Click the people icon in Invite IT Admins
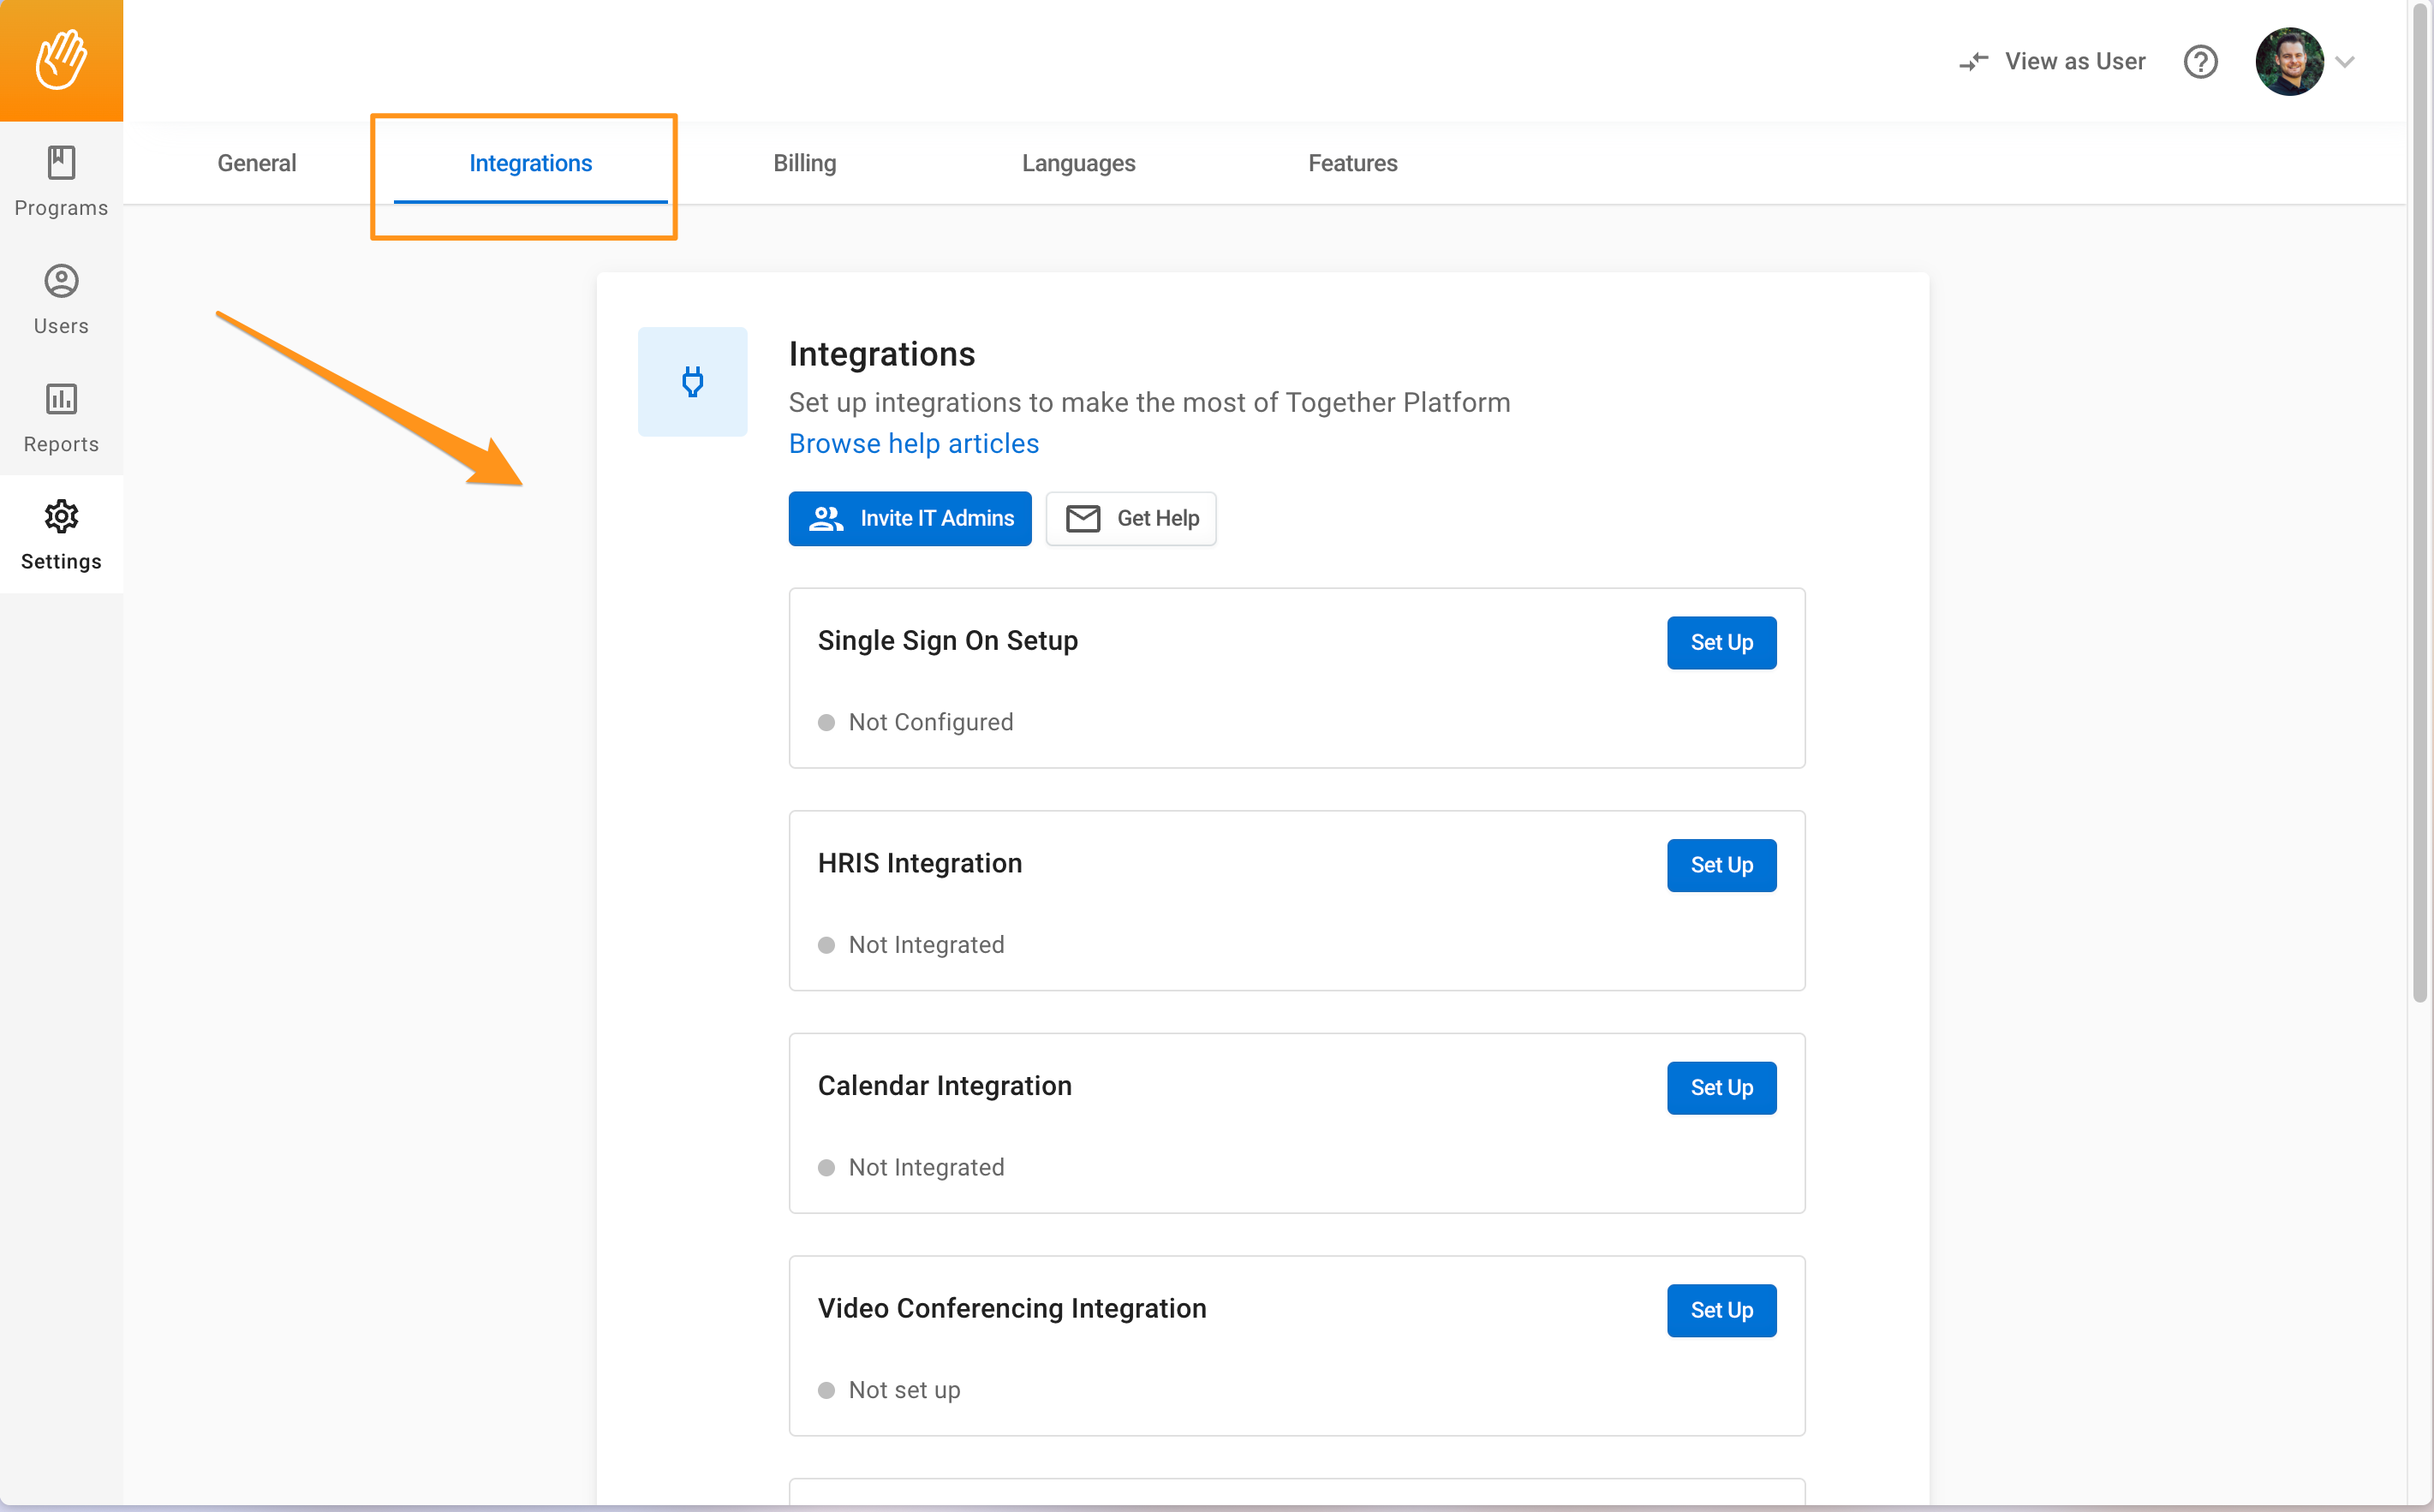The width and height of the screenshot is (2434, 1512). (826, 518)
